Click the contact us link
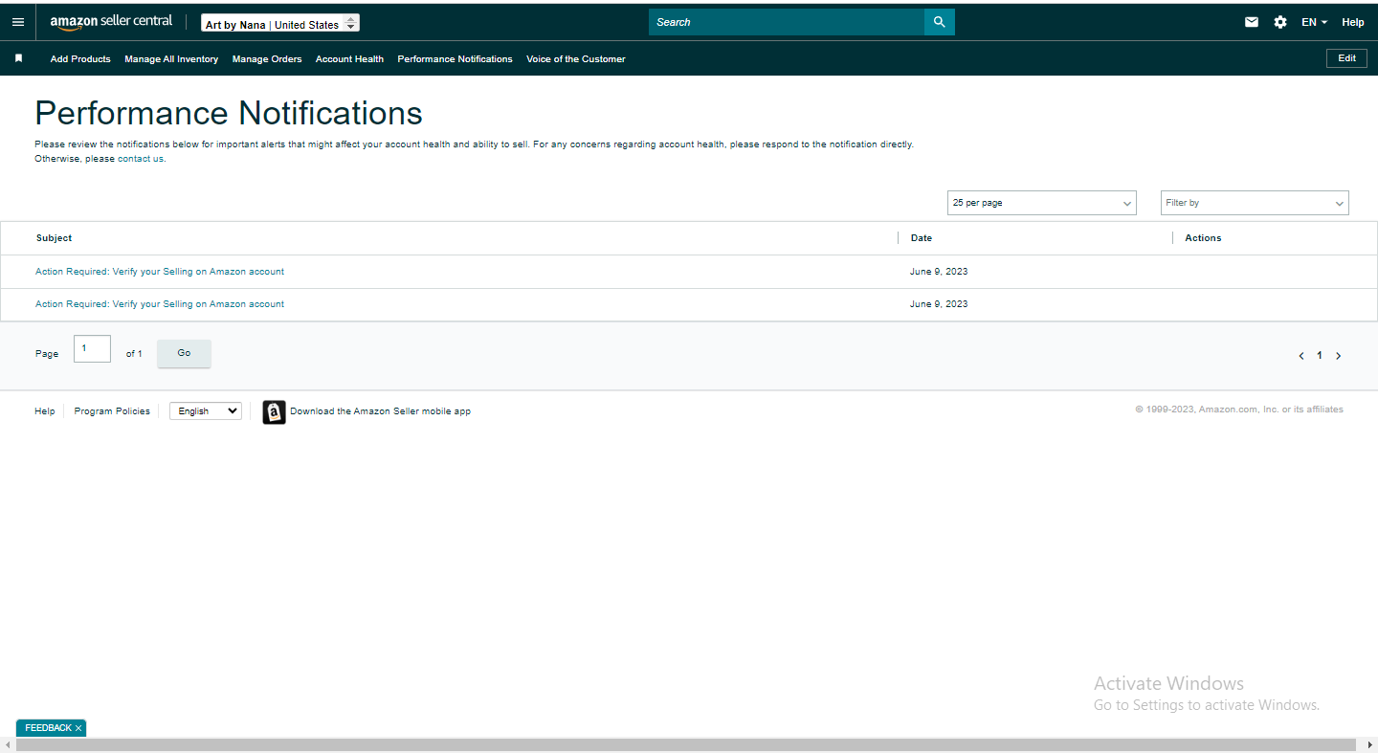Screen dimensions: 1378x753 tap(141, 159)
